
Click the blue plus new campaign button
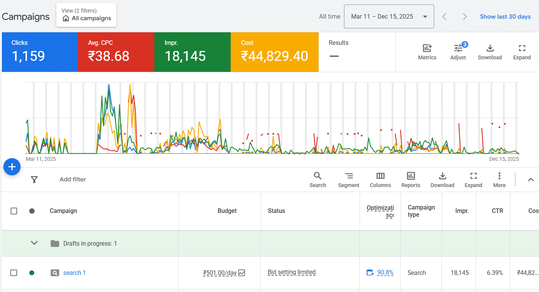click(12, 167)
